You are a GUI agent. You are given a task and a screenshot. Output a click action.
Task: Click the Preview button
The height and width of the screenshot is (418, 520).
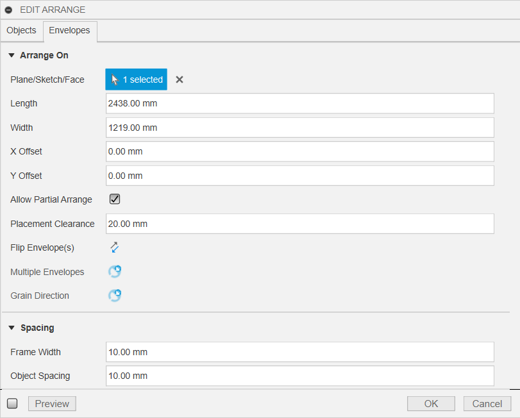click(x=52, y=404)
